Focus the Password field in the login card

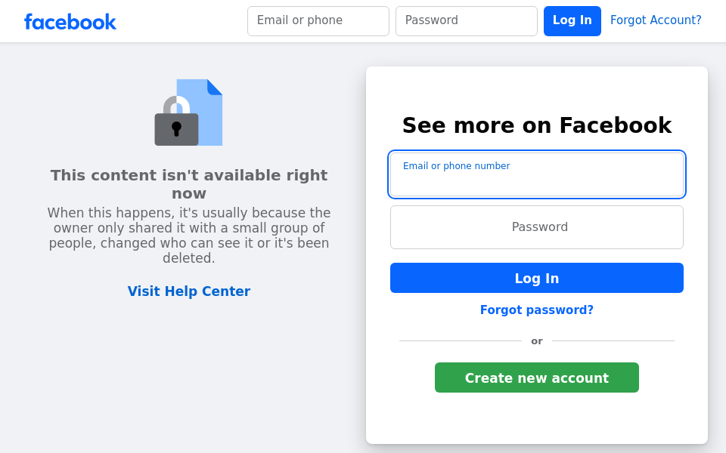click(537, 227)
